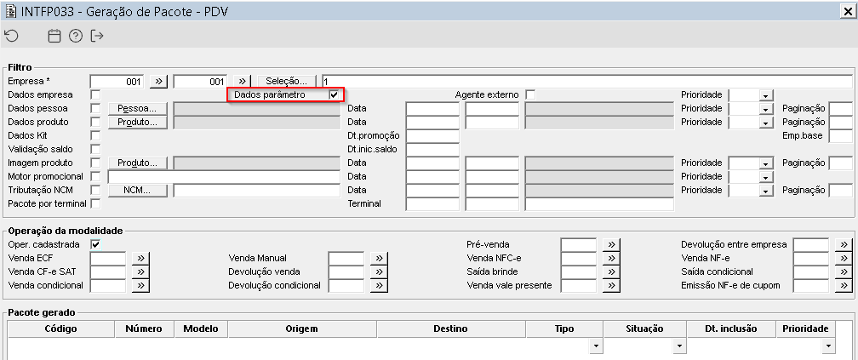858x360 pixels.
Task: Click the Emp.base input field
Action: coord(840,135)
